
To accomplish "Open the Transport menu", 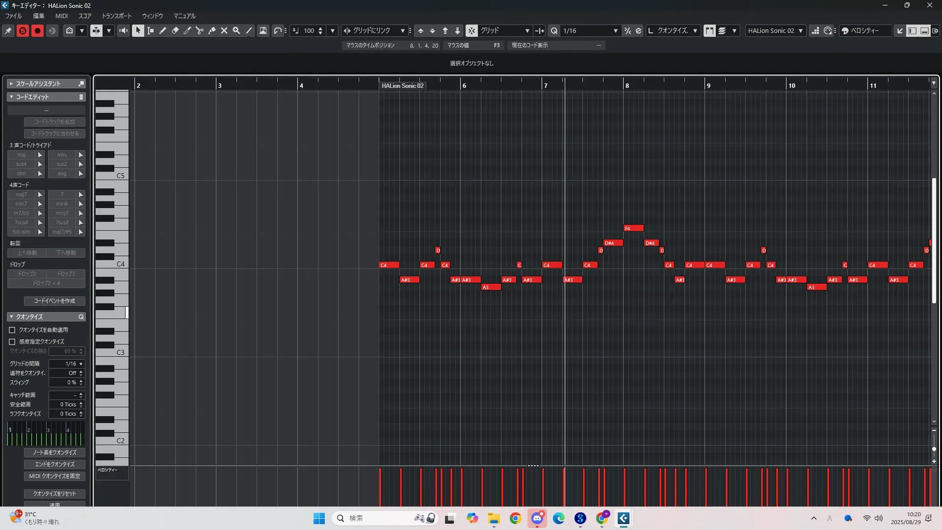I will (116, 16).
